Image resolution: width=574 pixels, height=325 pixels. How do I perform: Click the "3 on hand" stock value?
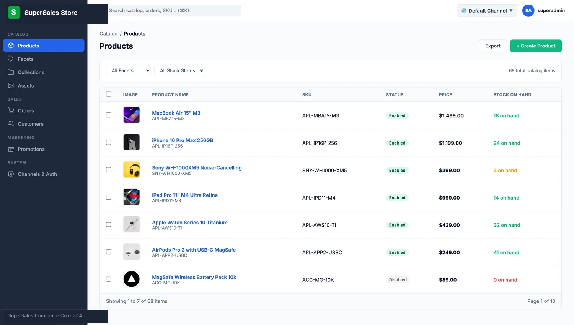click(505, 171)
